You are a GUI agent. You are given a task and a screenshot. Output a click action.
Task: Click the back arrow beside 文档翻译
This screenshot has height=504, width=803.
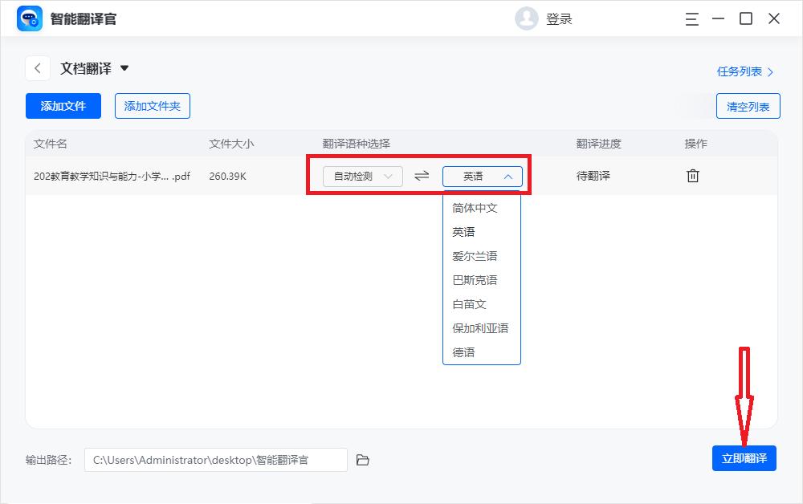click(x=37, y=68)
